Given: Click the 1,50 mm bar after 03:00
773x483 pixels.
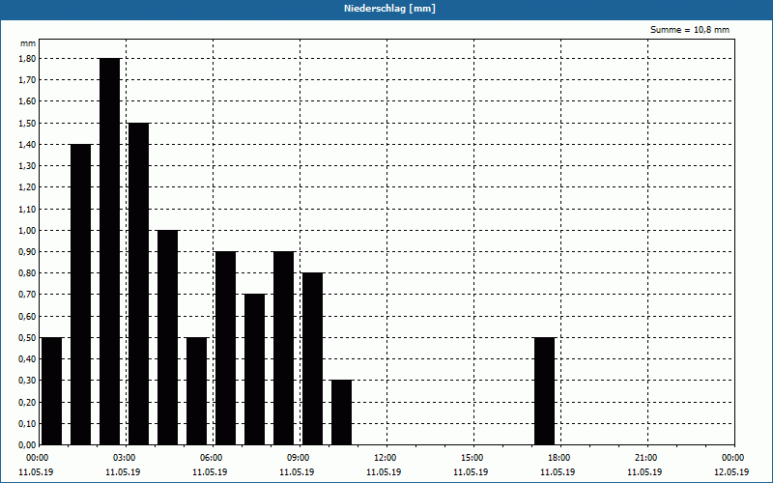Looking at the screenshot, I should click(138, 283).
